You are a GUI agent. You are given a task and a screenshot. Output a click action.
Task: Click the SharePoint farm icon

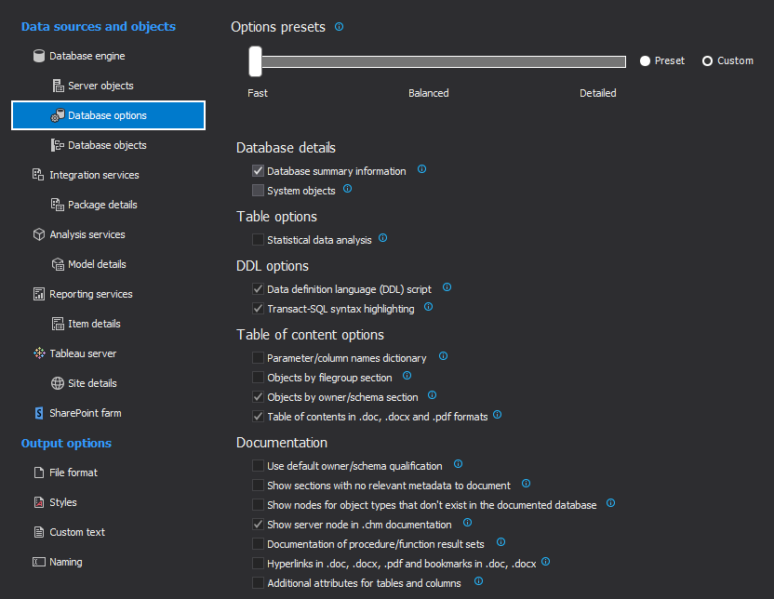click(x=38, y=413)
